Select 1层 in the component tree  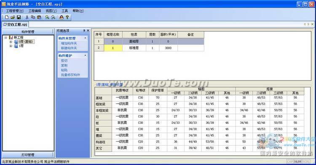point(21,46)
